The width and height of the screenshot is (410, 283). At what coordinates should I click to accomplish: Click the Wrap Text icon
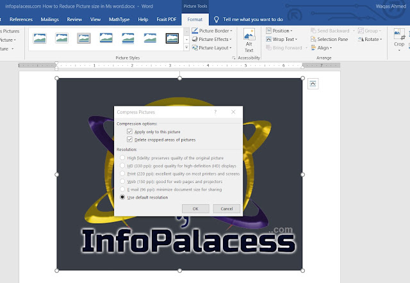click(268, 39)
